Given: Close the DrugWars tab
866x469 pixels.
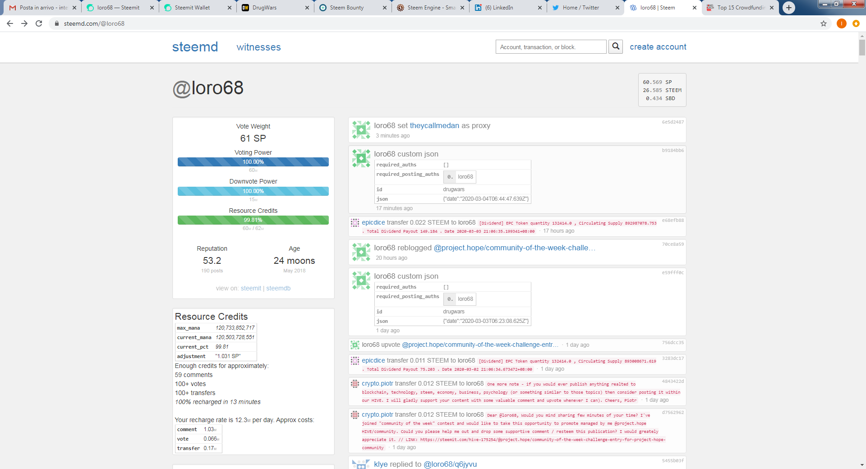Looking at the screenshot, I should (307, 8).
